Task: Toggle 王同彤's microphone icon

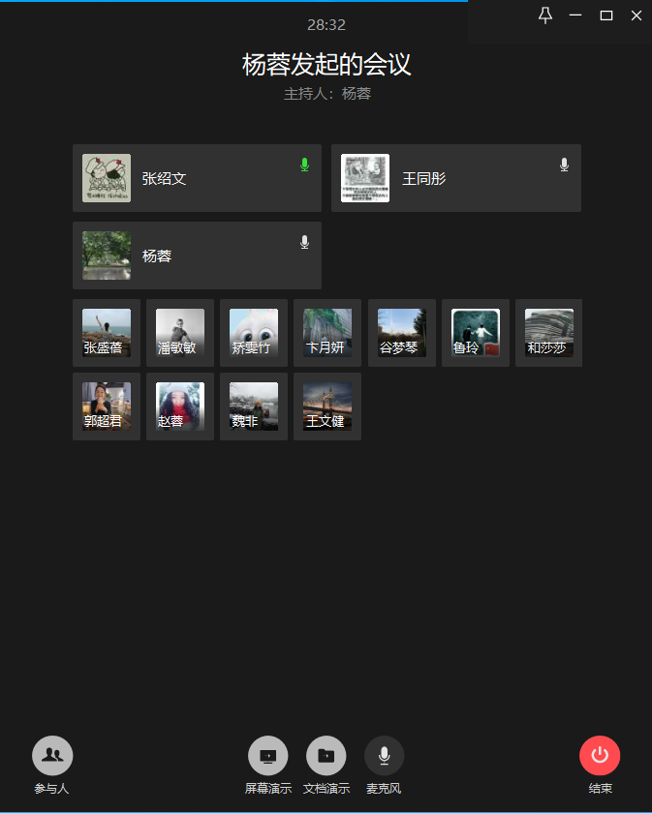Action: tap(564, 165)
